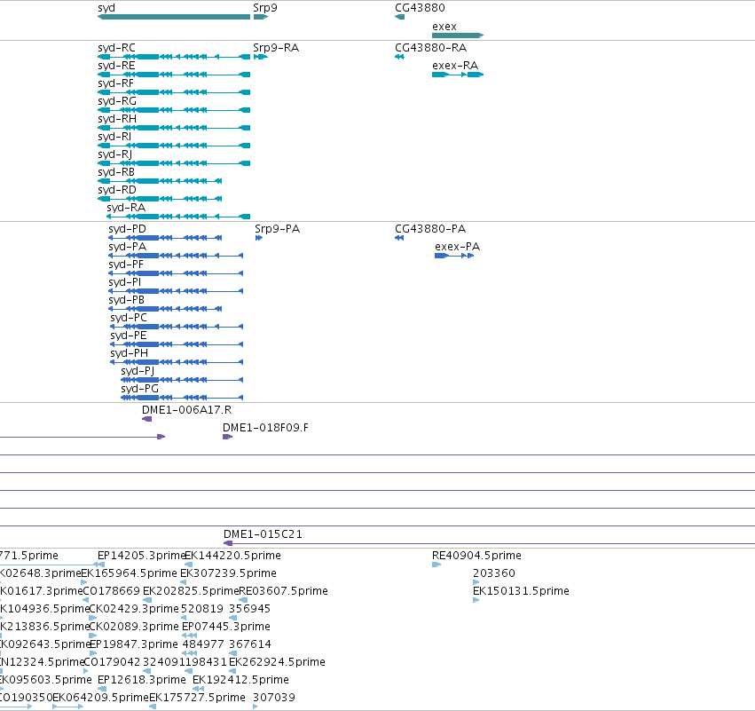Select the CO178669 feature
Screen dimensions: 755x711
coord(86,600)
